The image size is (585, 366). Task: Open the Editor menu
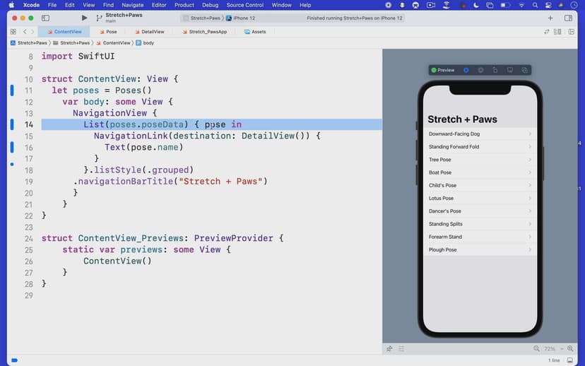[x=159, y=5]
